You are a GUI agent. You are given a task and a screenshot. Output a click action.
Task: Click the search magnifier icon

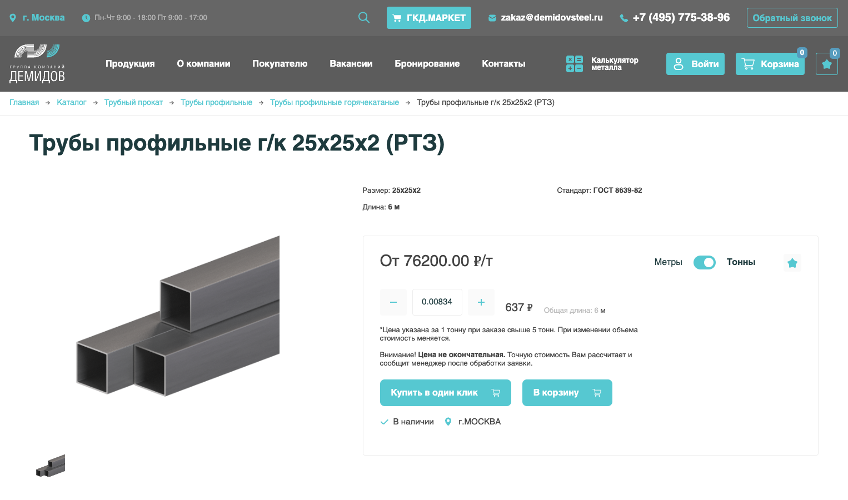click(364, 17)
